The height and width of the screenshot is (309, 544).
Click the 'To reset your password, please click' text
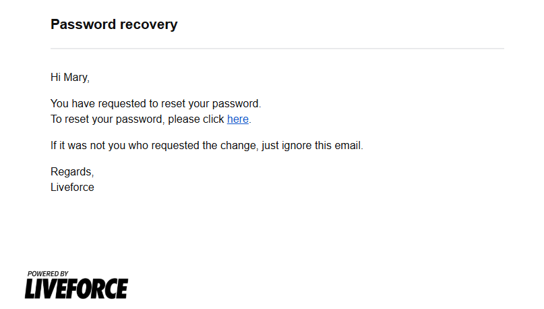(138, 119)
